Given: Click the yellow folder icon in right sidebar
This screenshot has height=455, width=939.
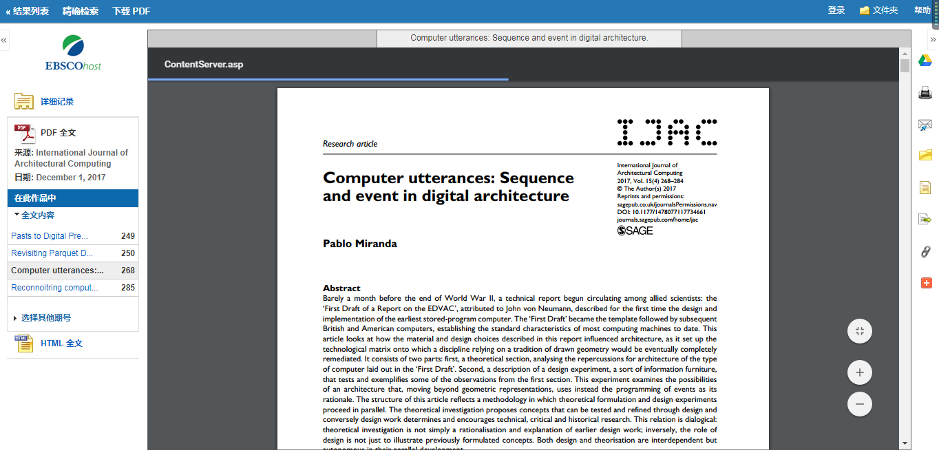Looking at the screenshot, I should coord(925,156).
